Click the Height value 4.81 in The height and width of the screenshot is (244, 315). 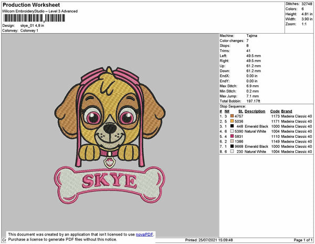coord(307,14)
